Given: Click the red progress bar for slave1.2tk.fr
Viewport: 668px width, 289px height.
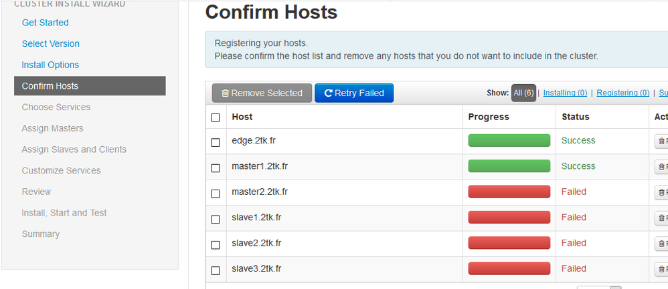Looking at the screenshot, I should tap(509, 218).
